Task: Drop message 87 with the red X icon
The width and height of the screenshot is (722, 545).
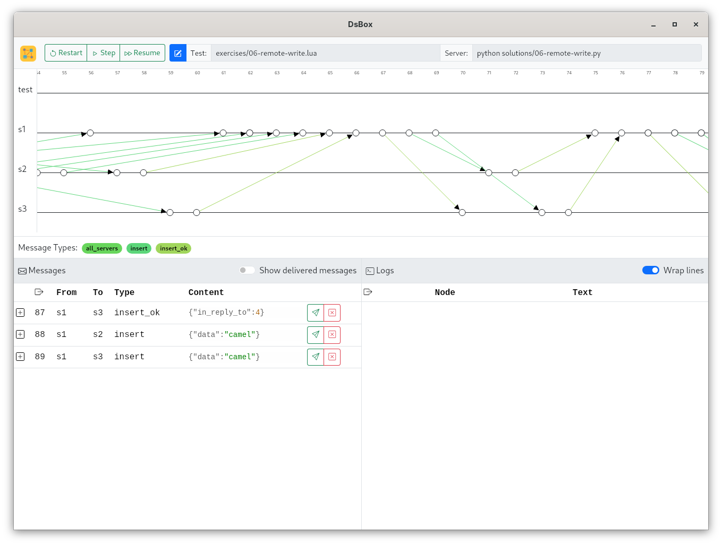Action: coord(332,313)
